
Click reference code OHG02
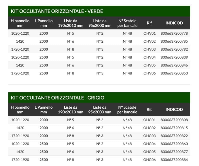[149, 128]
